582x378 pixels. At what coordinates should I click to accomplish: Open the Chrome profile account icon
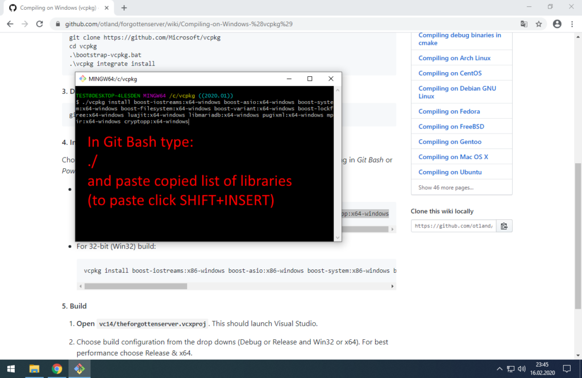pyautogui.click(x=557, y=24)
